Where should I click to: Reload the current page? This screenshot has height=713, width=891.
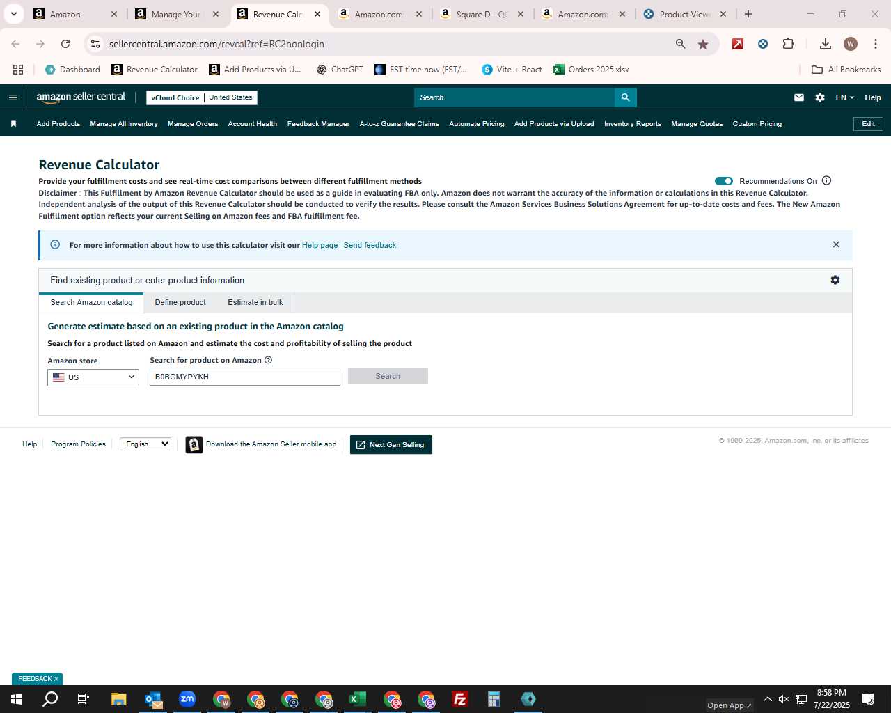point(65,44)
